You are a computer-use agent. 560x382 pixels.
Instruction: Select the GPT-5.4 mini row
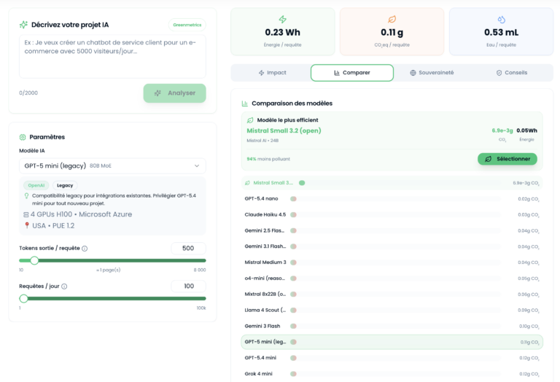click(x=392, y=358)
